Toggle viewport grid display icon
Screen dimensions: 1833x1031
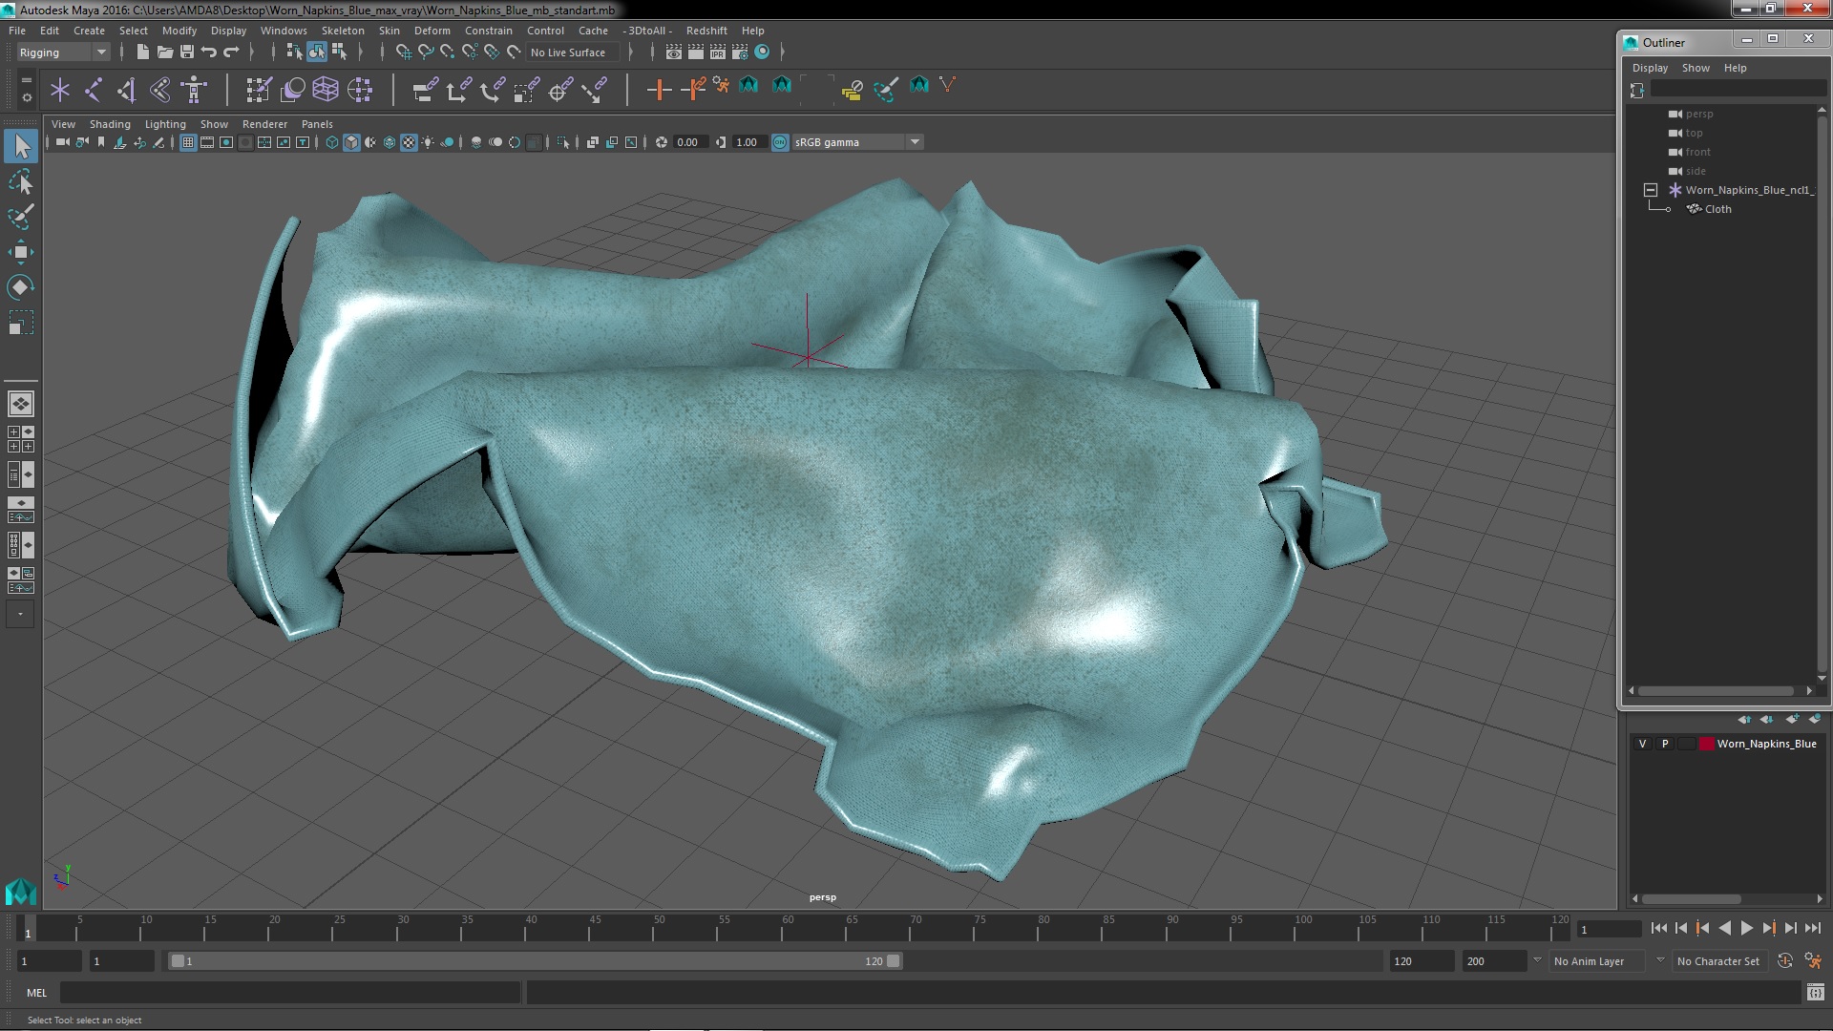pos(188,142)
